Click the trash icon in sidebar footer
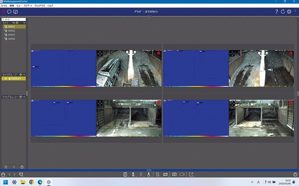The image size is (299, 186). point(6,167)
